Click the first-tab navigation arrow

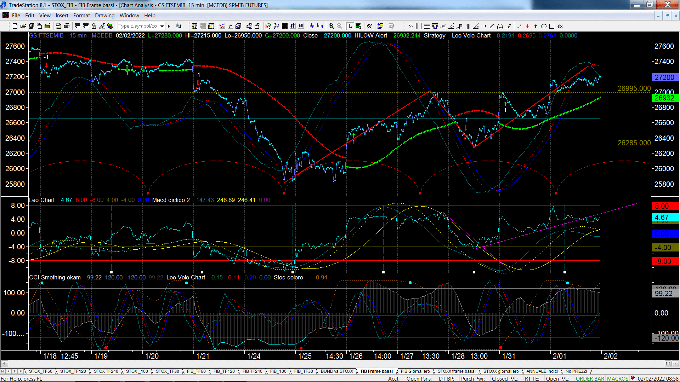pyautogui.click(x=3, y=371)
